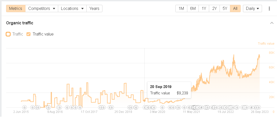Switch to the Metrics tab
This screenshot has height=121, width=277.
(16, 8)
